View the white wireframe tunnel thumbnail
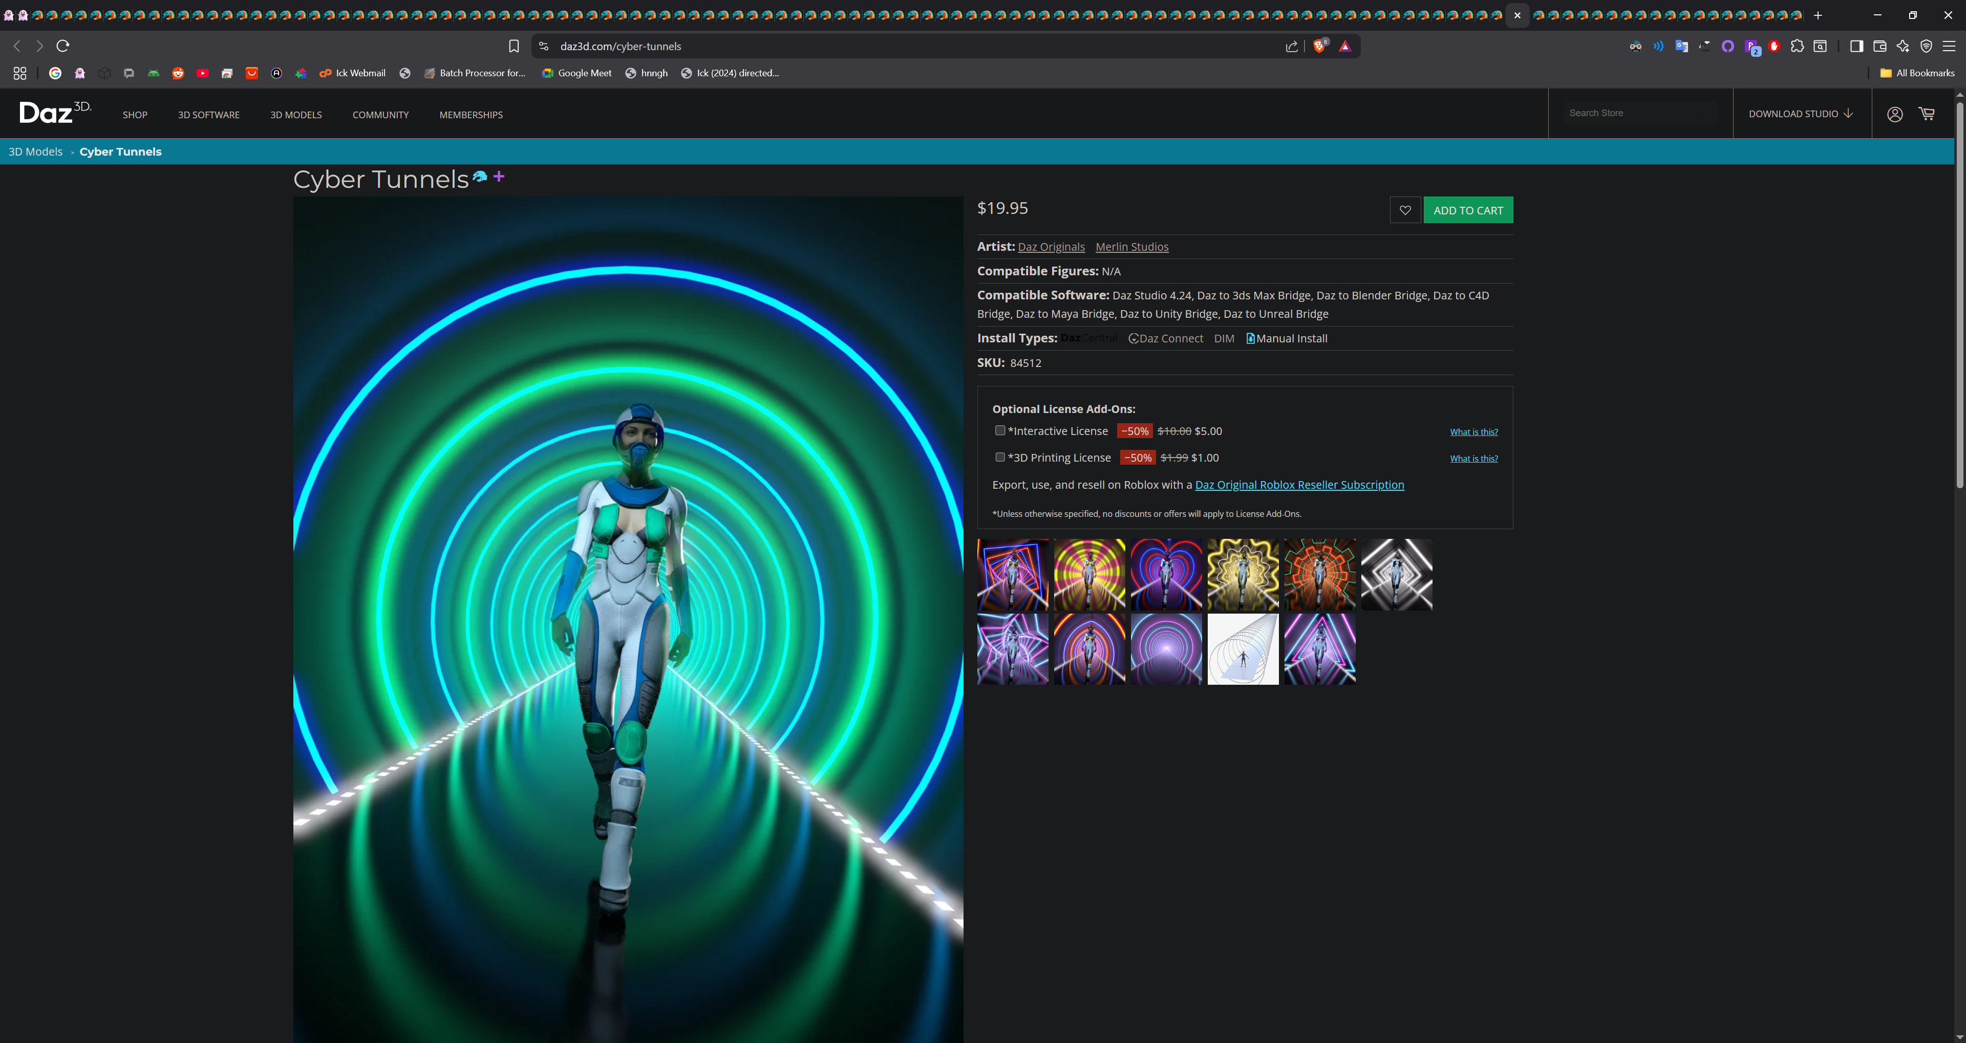 coord(1243,649)
